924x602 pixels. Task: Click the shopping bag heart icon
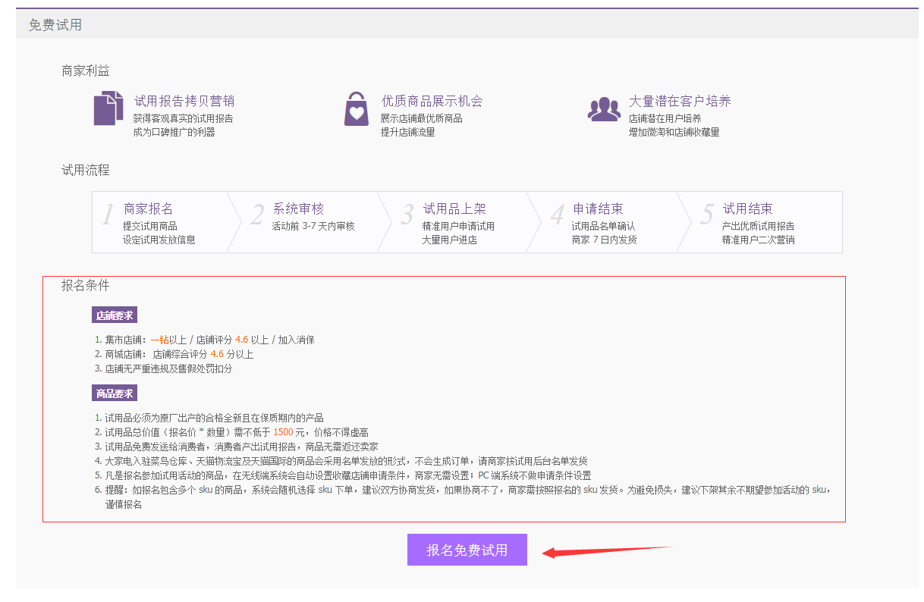coord(356,108)
